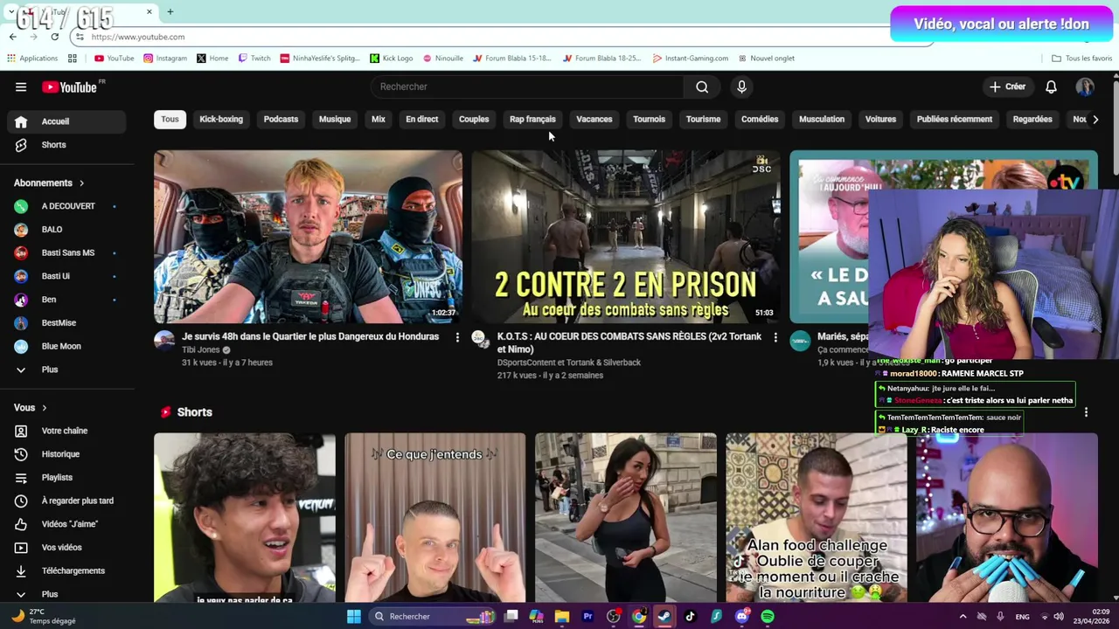Screen dimensions: 1119x629
Task: Open Spotify from the taskbar
Action: pos(767,617)
